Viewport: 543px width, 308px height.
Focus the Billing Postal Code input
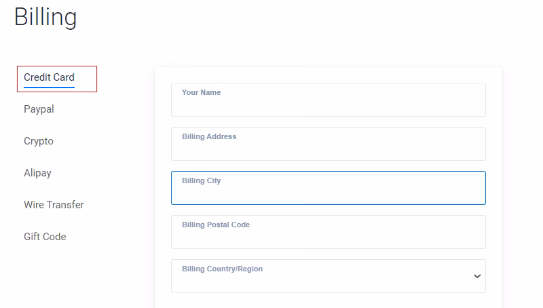pos(328,237)
